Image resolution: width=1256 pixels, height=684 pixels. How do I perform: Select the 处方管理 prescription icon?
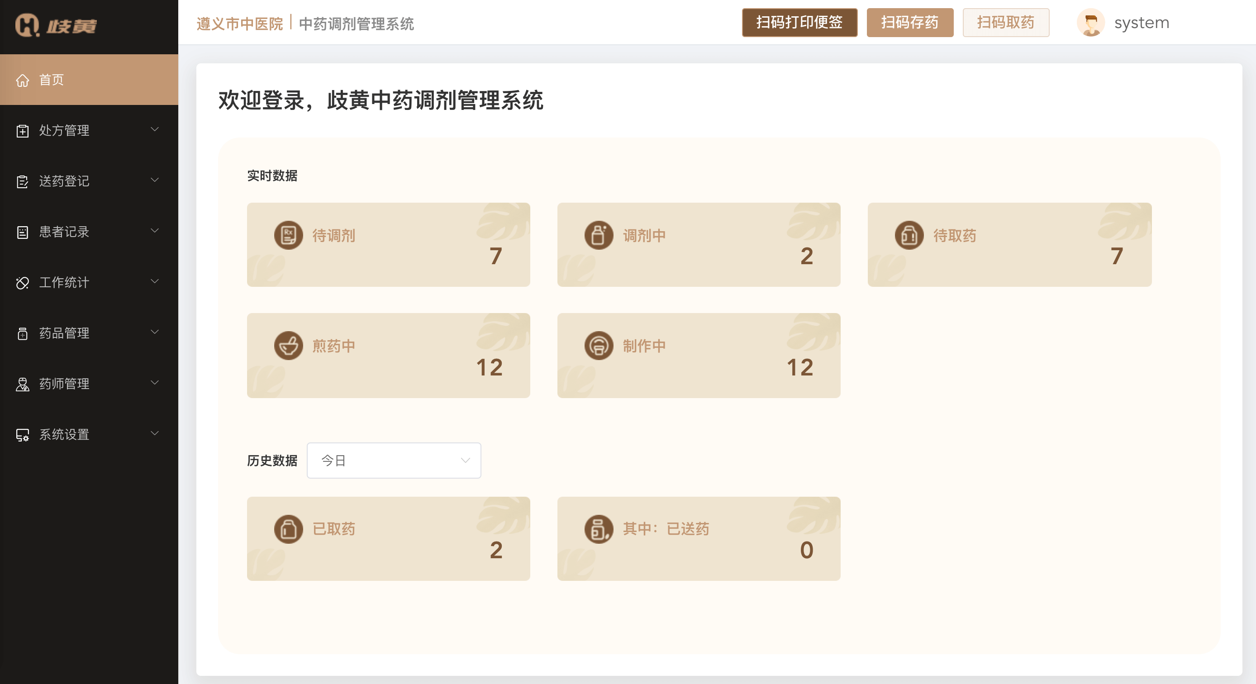[23, 131]
